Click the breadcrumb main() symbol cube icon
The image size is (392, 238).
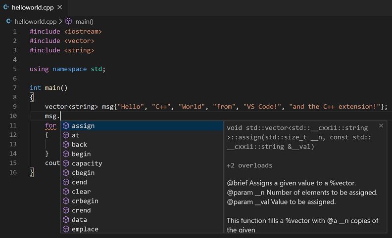point(69,22)
